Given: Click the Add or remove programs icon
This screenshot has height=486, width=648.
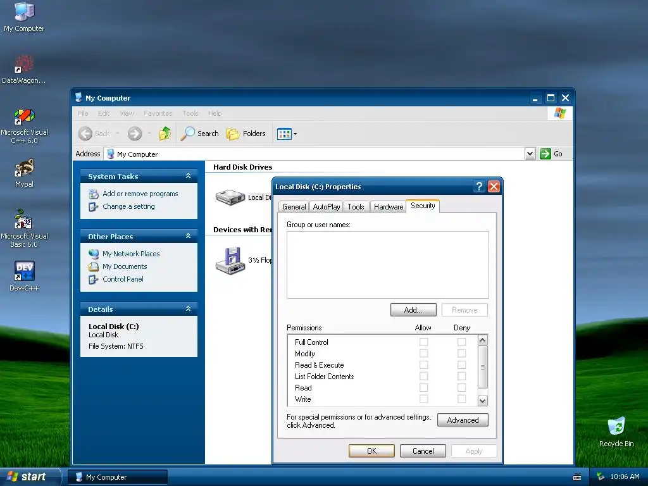Looking at the screenshot, I should (94, 194).
